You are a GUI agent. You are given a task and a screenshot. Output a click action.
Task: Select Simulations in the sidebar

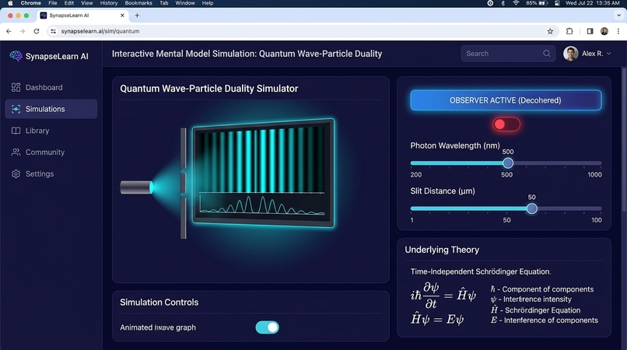pyautogui.click(x=51, y=109)
